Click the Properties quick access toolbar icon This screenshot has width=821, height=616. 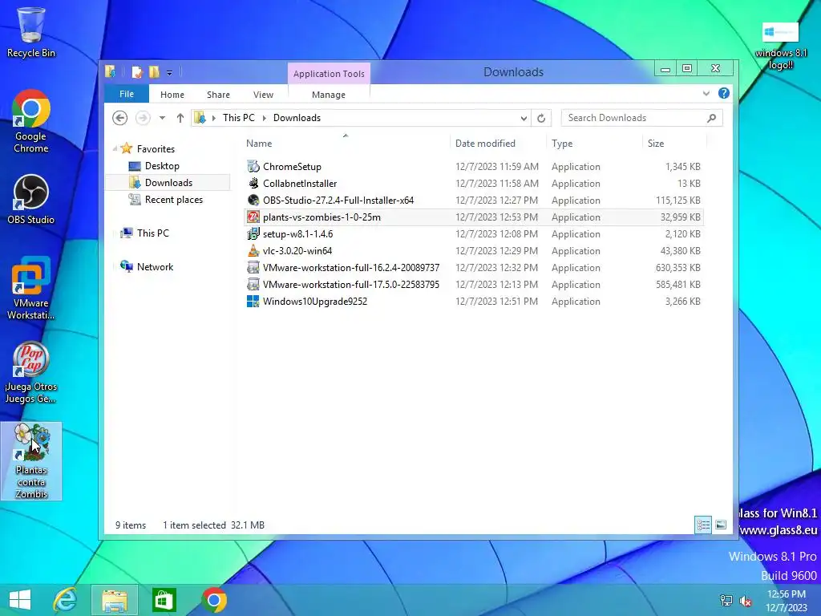point(137,71)
